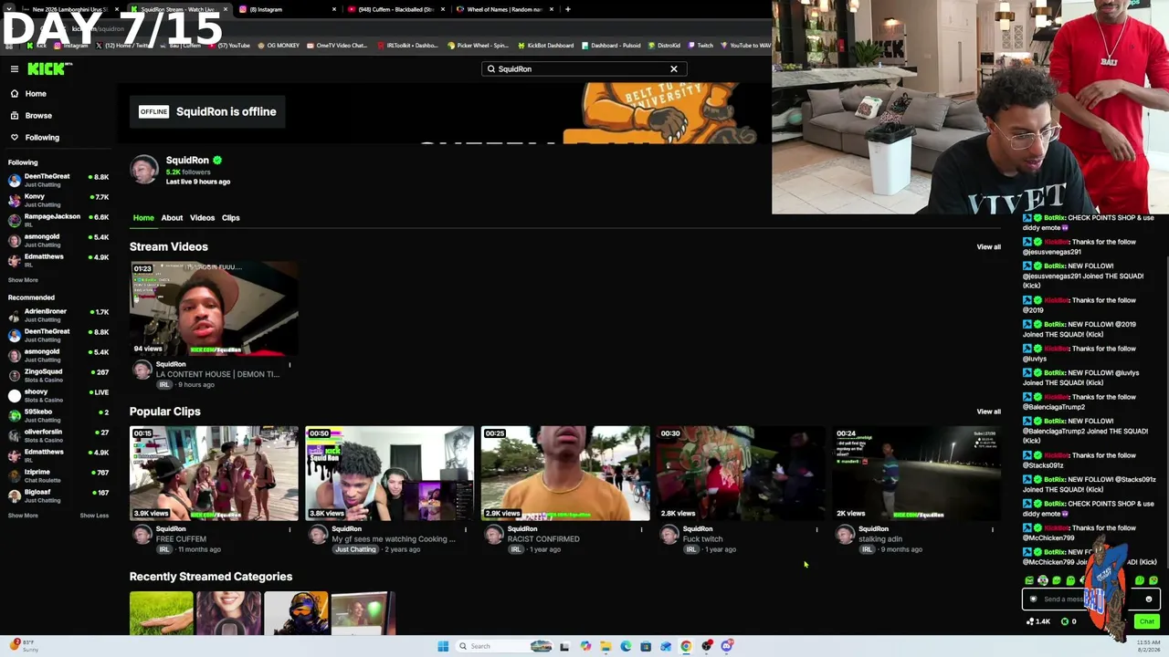Open ZingoSquad recommended channel
The image size is (1169, 657).
tap(58, 375)
